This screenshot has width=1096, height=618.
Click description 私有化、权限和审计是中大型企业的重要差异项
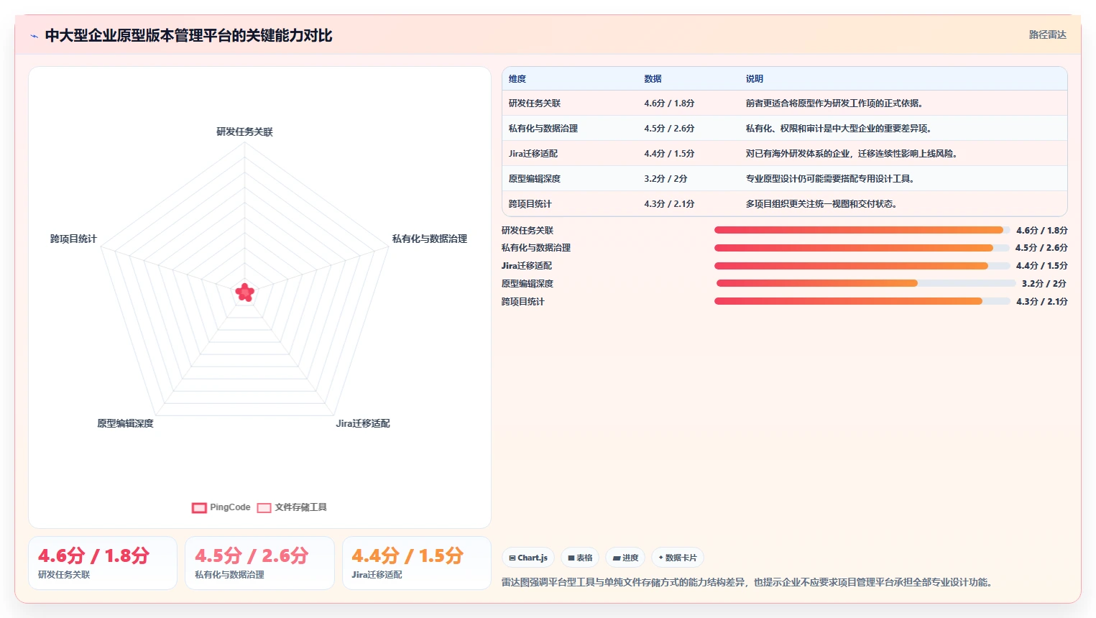(x=839, y=129)
